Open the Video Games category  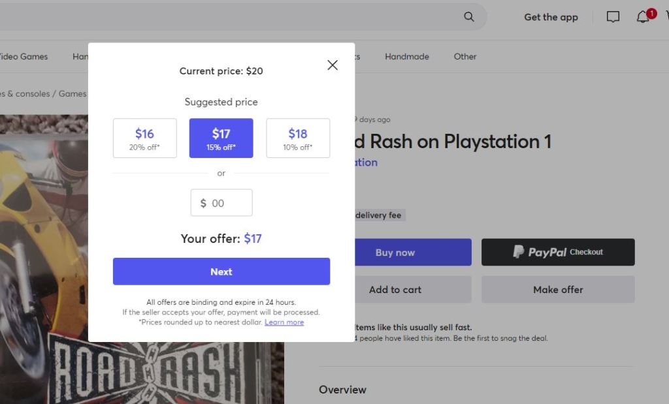click(x=24, y=57)
